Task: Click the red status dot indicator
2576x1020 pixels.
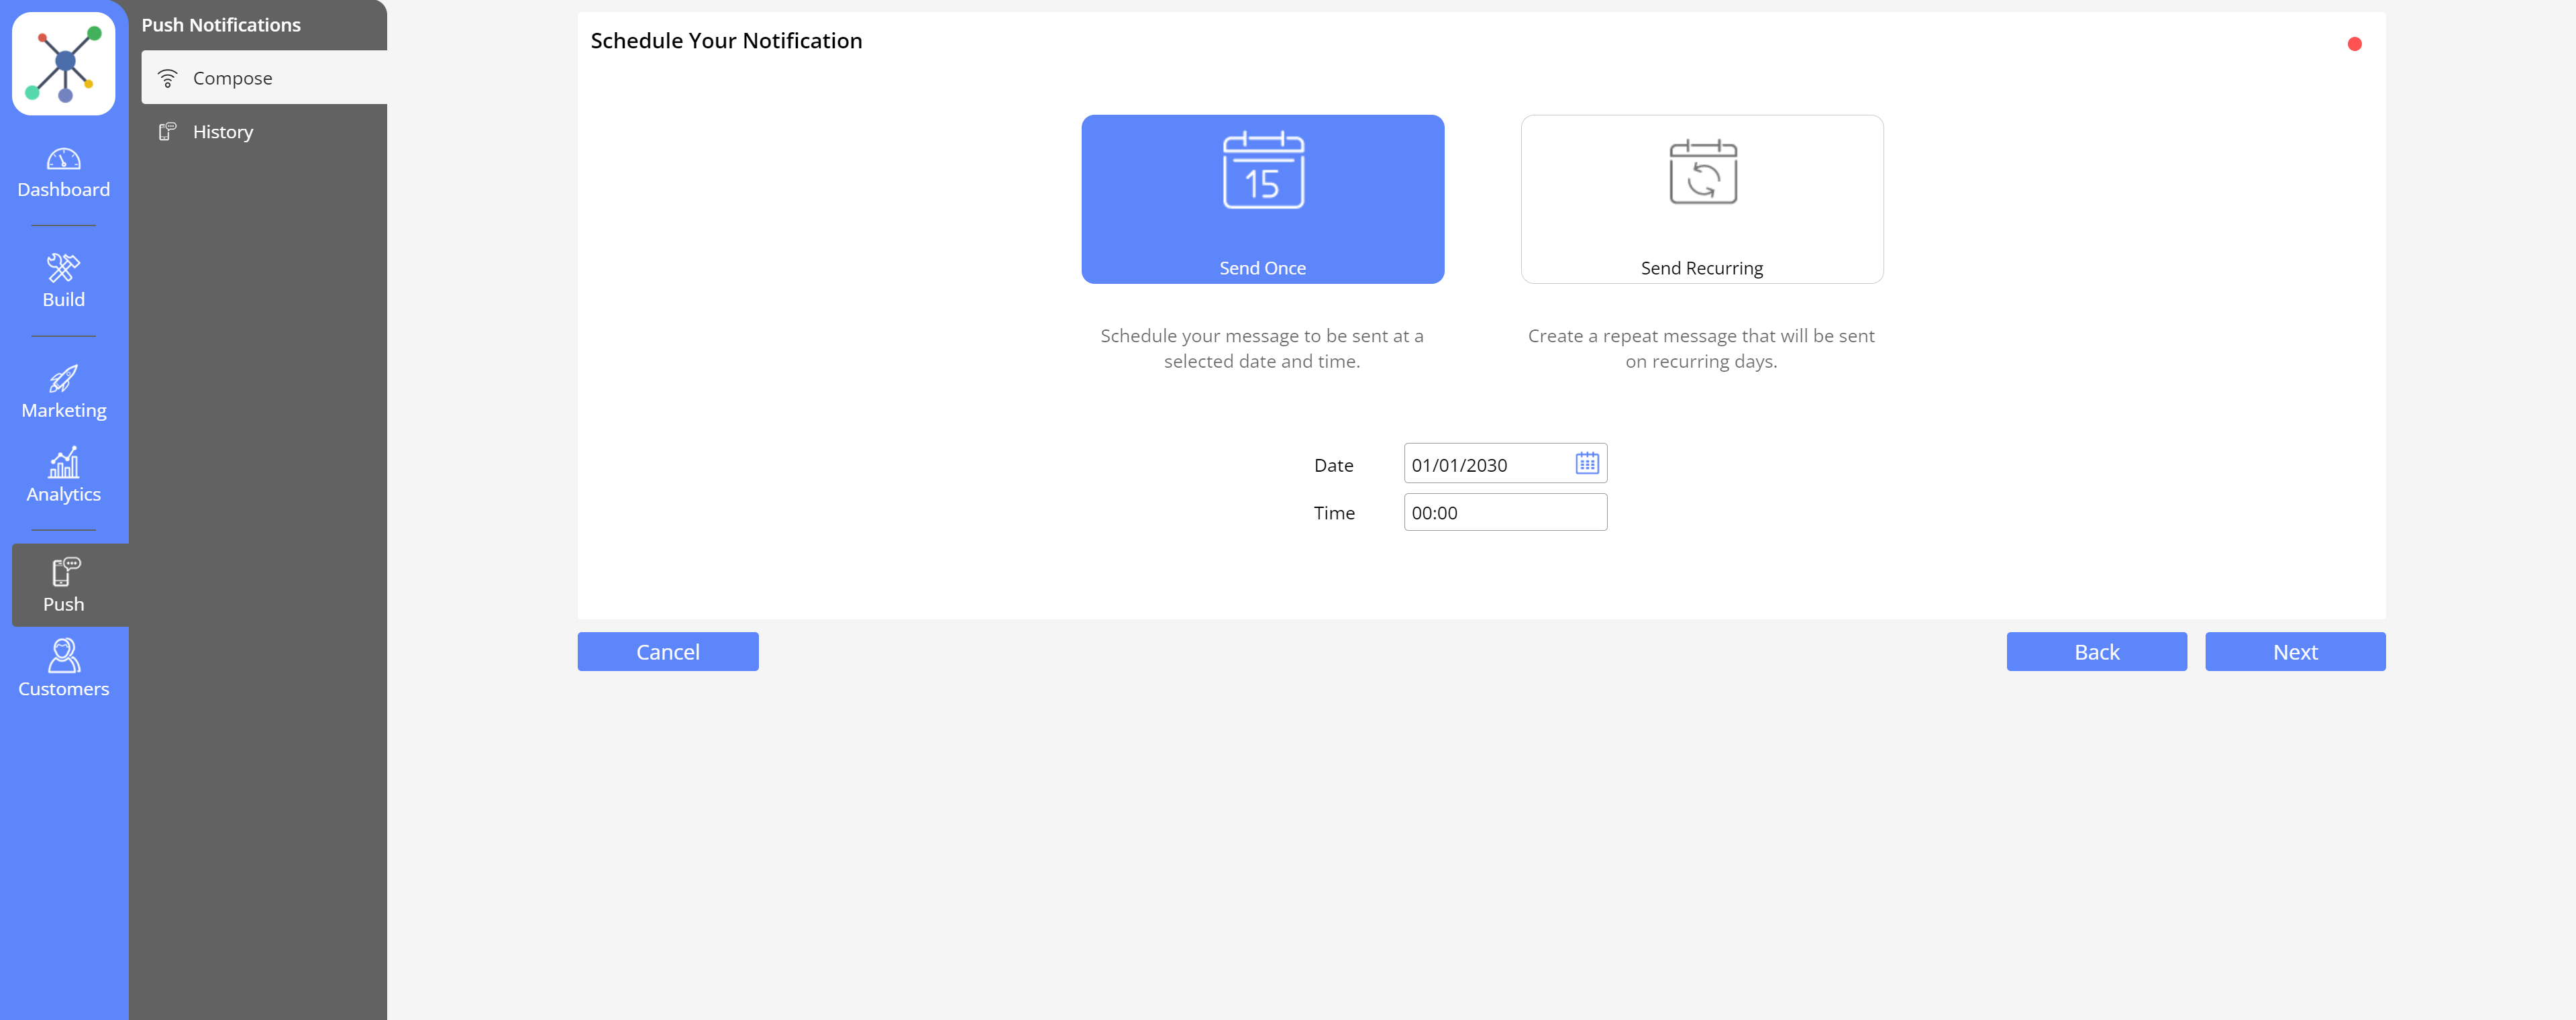Action: (x=2354, y=44)
